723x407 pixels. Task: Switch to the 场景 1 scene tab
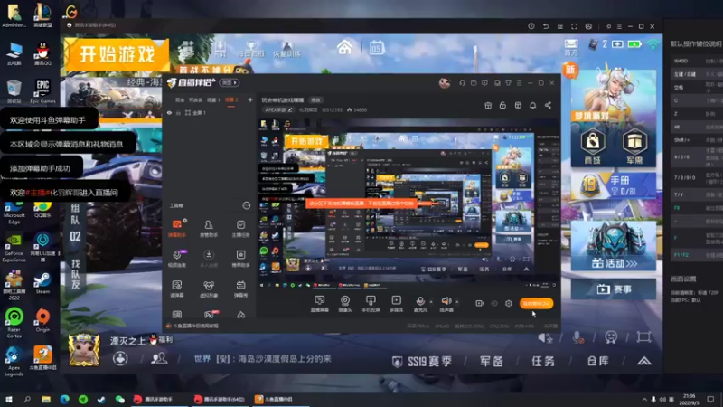[213, 99]
